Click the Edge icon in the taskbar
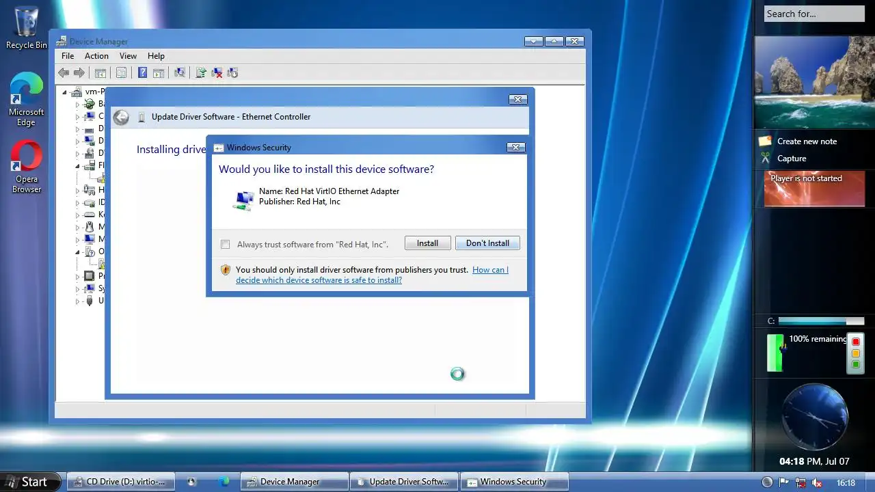The image size is (875, 492). pos(224,482)
